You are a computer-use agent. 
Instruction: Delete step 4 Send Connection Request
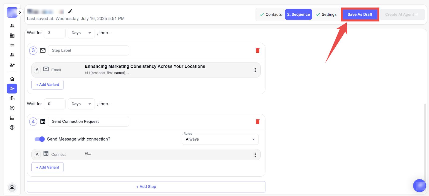coord(257,121)
